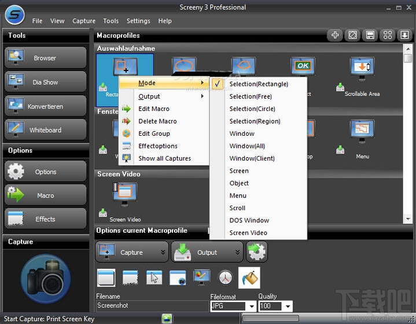This screenshot has width=416, height=324.
Task: Click the torn edge effect icon
Action: click(x=130, y=278)
